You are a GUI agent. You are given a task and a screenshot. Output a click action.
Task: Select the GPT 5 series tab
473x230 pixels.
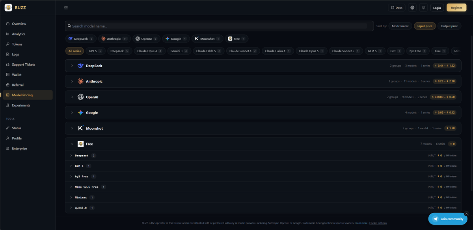95,51
